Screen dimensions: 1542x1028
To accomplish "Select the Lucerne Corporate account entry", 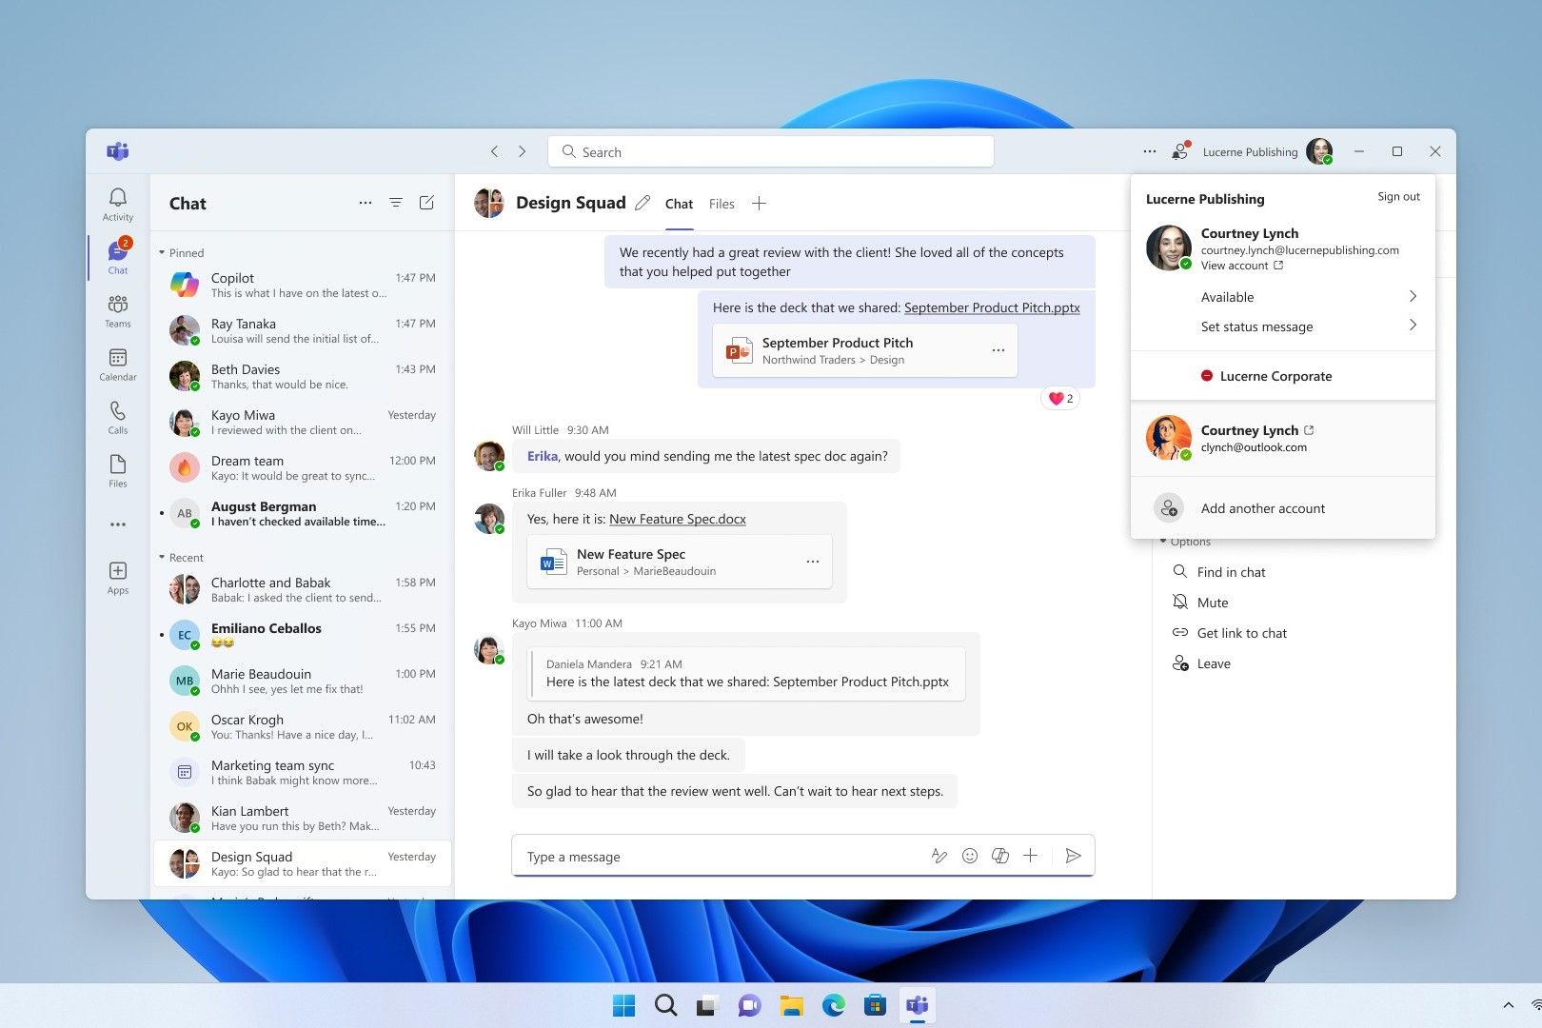I will coord(1275,376).
